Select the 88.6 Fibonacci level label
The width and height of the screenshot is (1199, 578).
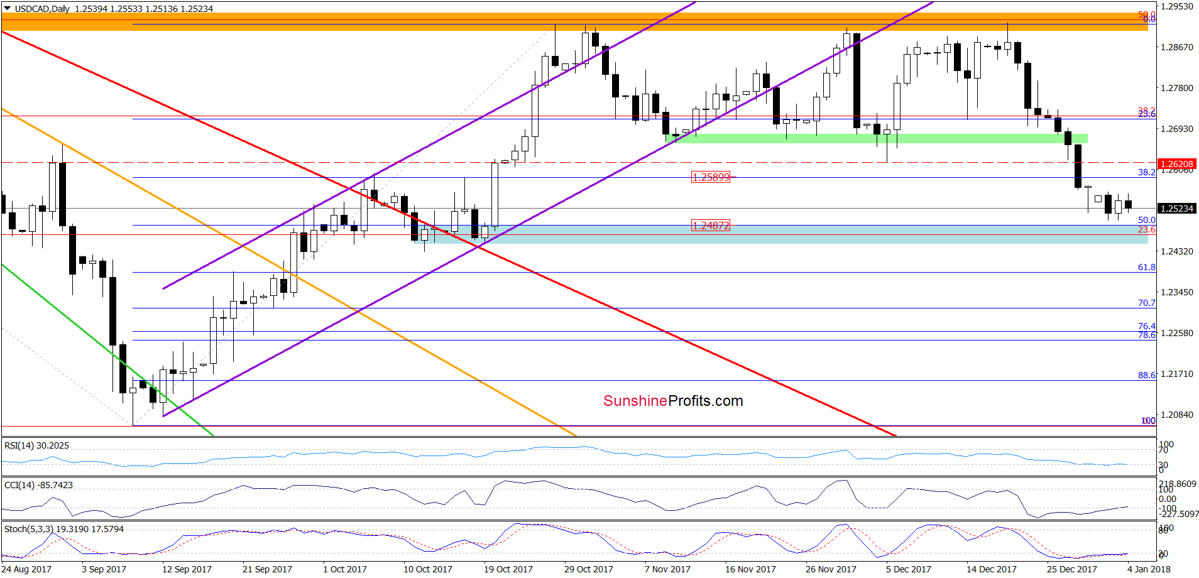coord(1147,375)
